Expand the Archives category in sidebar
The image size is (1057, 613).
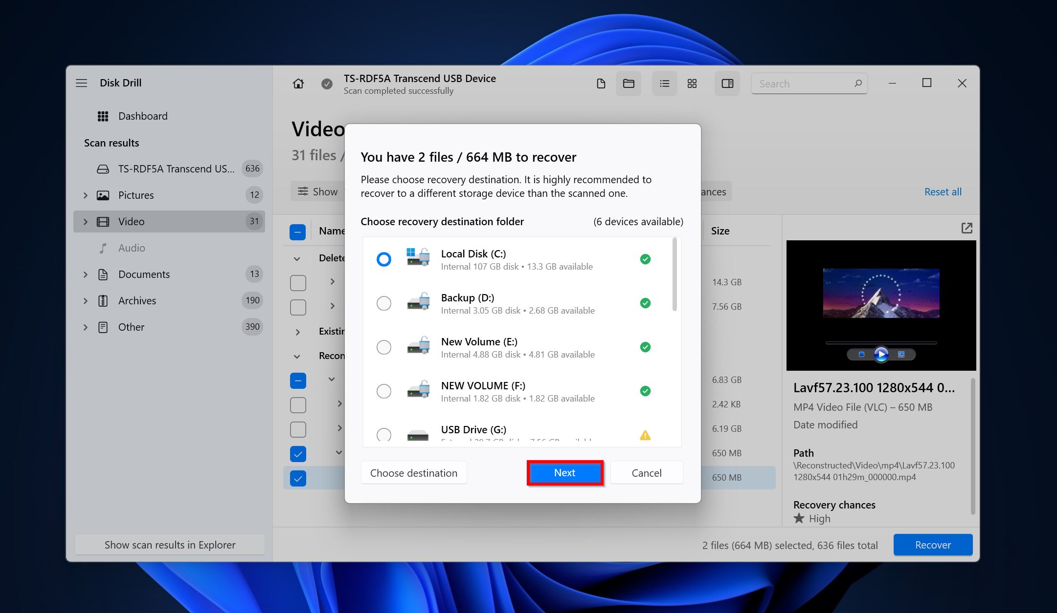pos(88,300)
